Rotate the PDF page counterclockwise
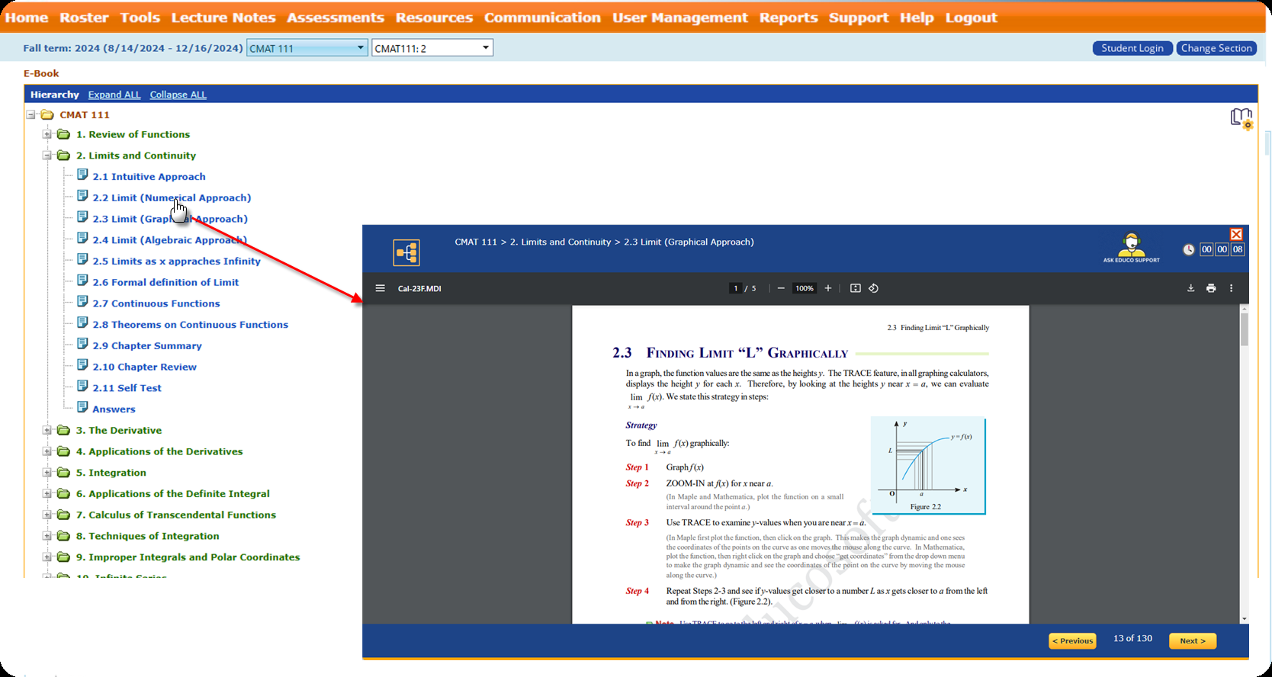 [874, 288]
